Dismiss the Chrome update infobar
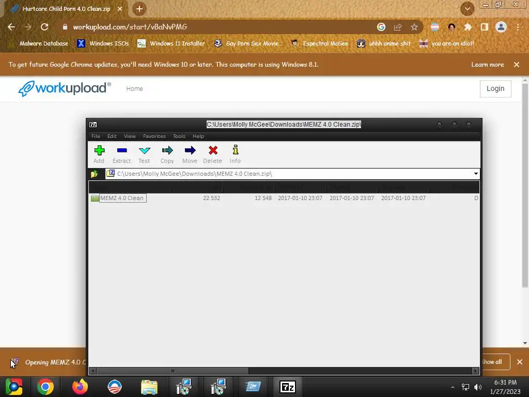This screenshot has width=529, height=397. (x=517, y=65)
